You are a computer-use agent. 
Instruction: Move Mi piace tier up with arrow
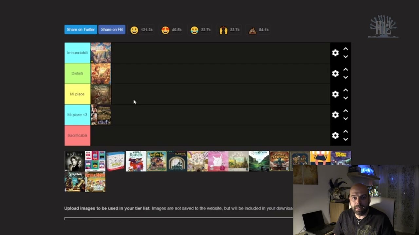coord(345,90)
